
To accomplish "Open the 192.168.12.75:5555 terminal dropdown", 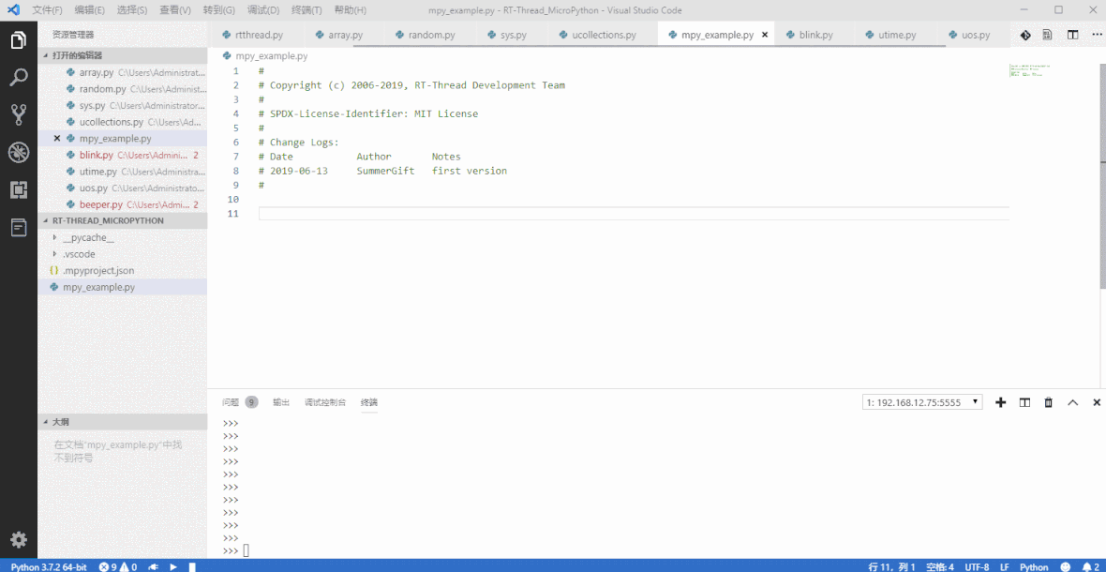I will pyautogui.click(x=921, y=401).
